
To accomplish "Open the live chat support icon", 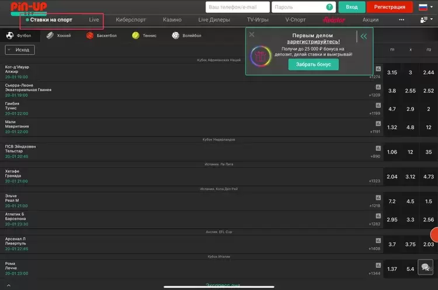I will pyautogui.click(x=425, y=267).
